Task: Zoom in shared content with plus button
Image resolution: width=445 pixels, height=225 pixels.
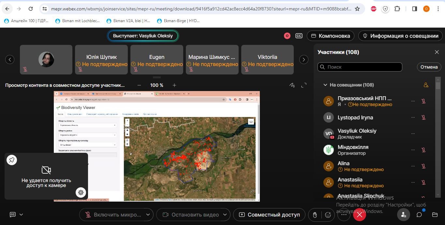Action: point(174,85)
